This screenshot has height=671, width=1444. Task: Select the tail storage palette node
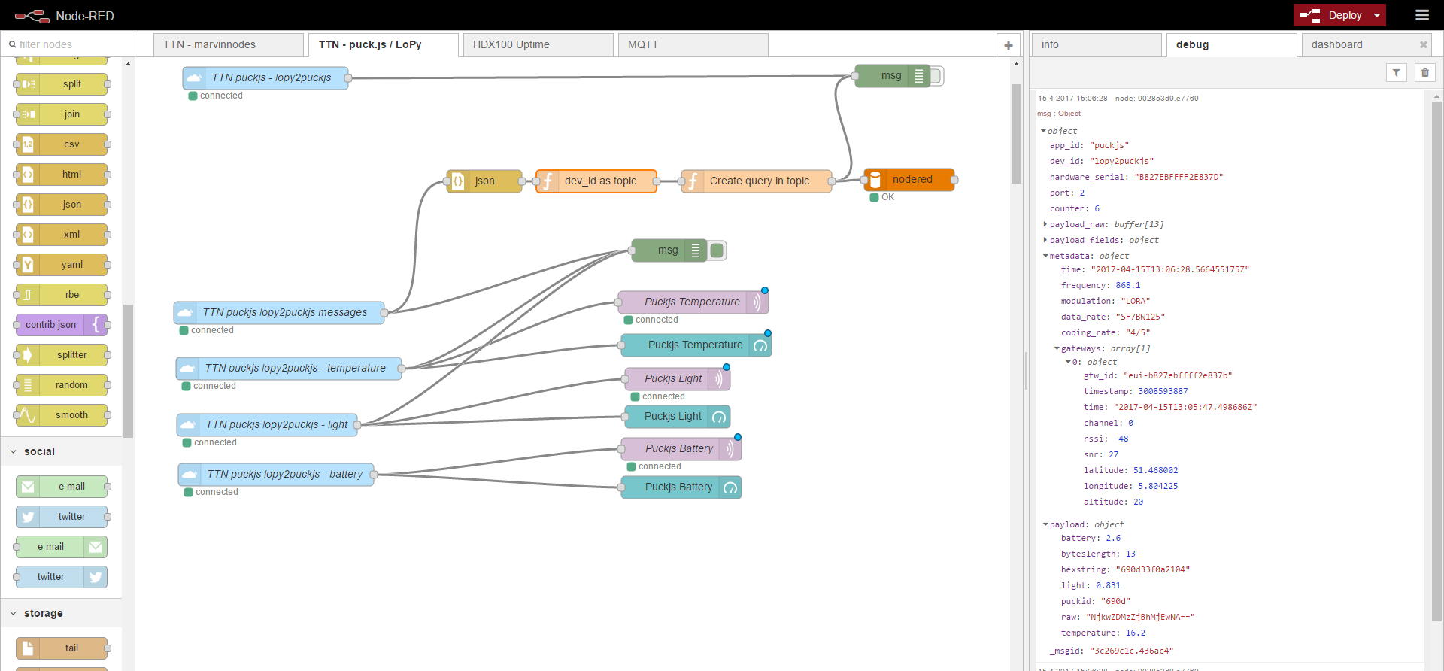point(62,648)
